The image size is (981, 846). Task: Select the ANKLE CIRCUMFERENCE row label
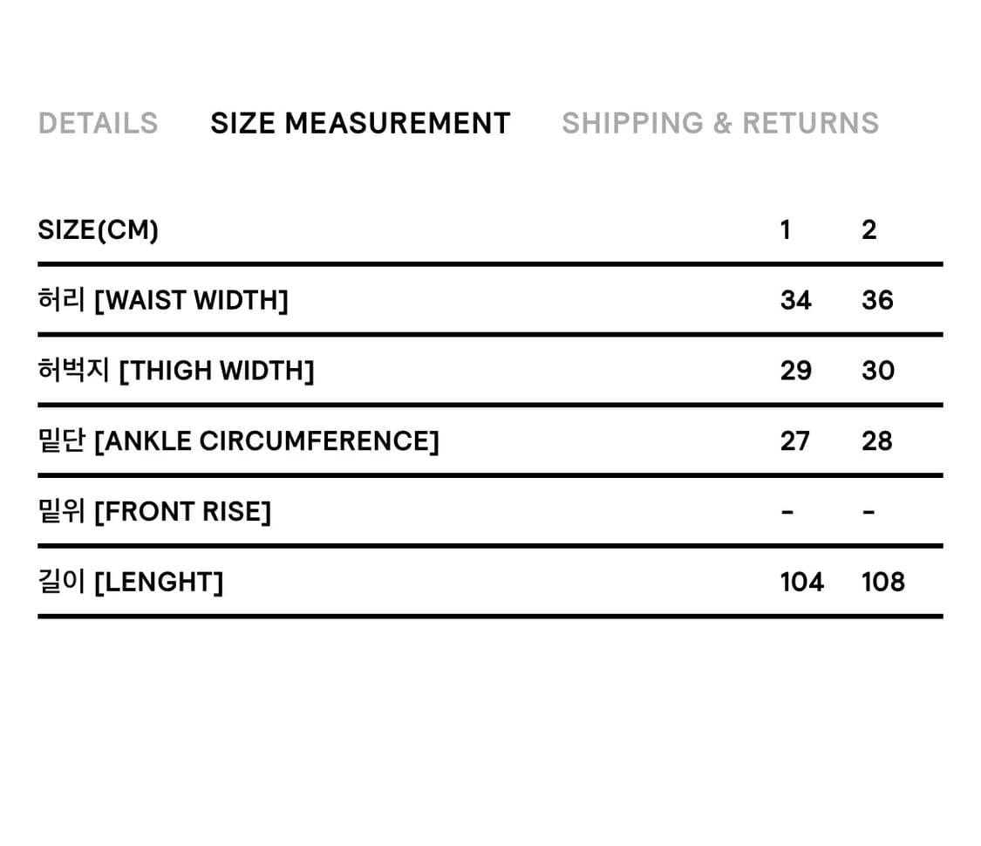click(x=238, y=441)
